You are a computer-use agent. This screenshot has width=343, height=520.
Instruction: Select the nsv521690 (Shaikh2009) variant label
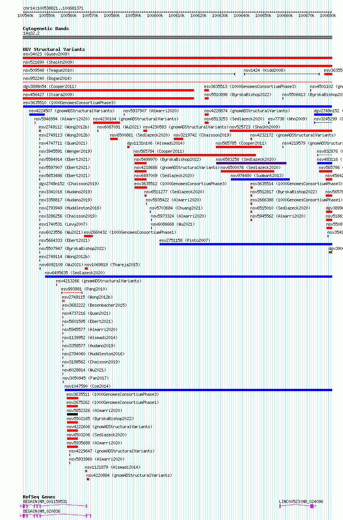coord(48,62)
